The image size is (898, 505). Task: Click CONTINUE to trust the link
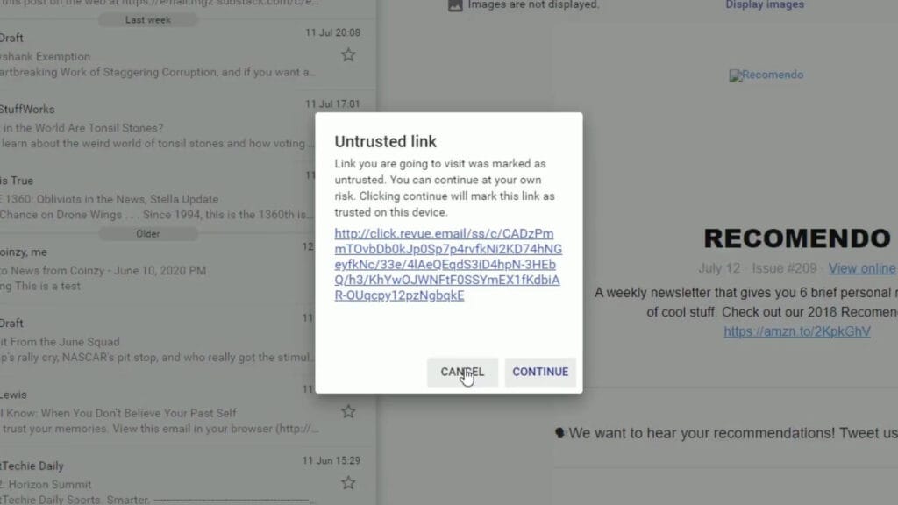coord(540,372)
